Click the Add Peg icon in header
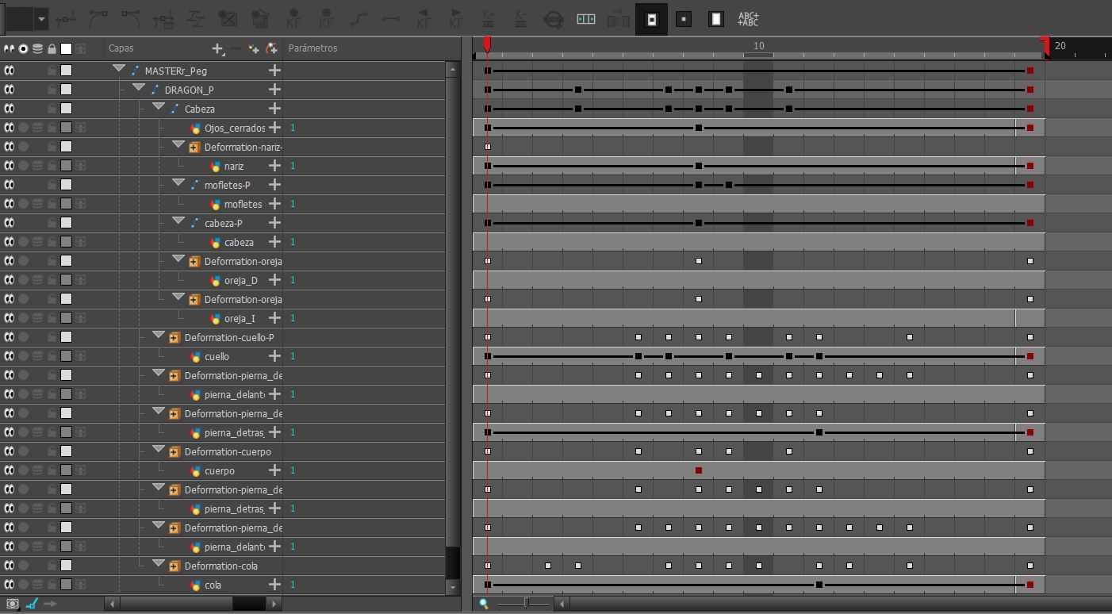The width and height of the screenshot is (1112, 614). (272, 48)
